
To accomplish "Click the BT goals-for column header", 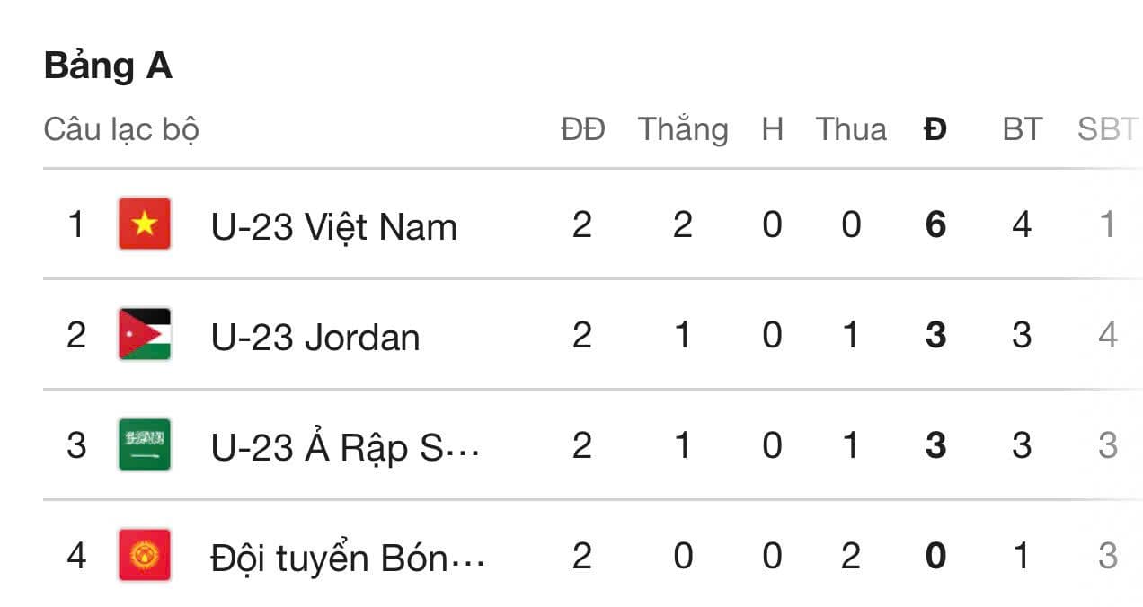I will pyautogui.click(x=1022, y=130).
